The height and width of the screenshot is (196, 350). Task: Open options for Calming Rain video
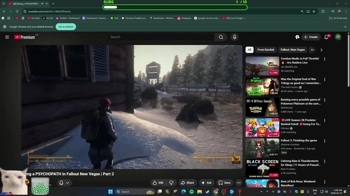click(x=325, y=161)
